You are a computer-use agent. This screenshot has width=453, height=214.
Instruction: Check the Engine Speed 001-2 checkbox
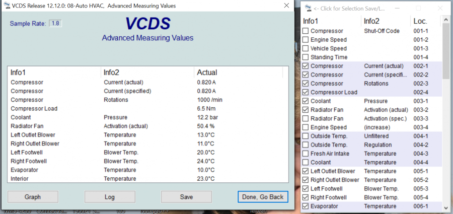tap(306, 40)
